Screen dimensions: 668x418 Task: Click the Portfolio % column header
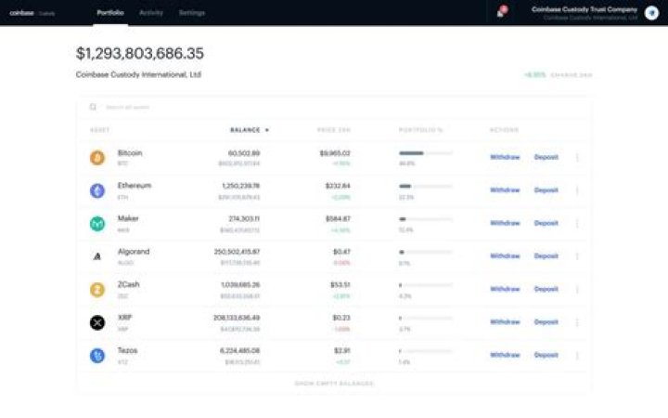click(421, 130)
